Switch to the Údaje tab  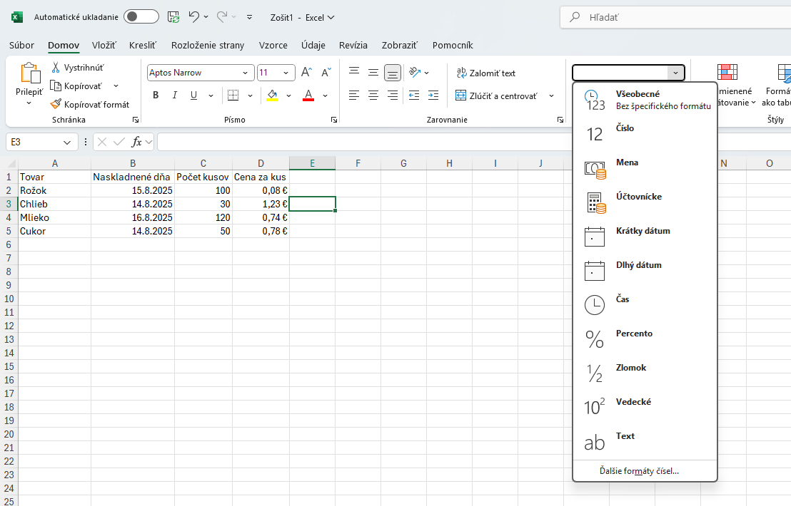coord(313,46)
